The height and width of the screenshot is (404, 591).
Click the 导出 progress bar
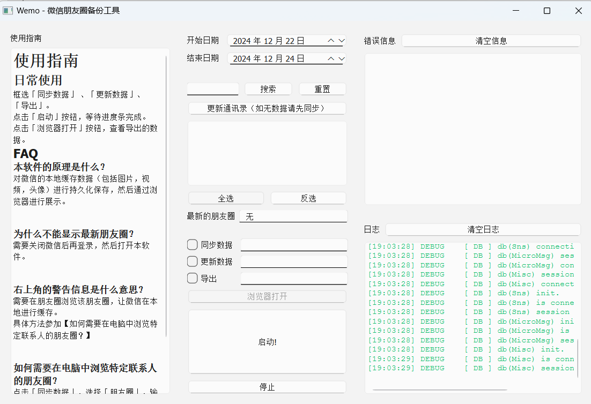pos(293,279)
